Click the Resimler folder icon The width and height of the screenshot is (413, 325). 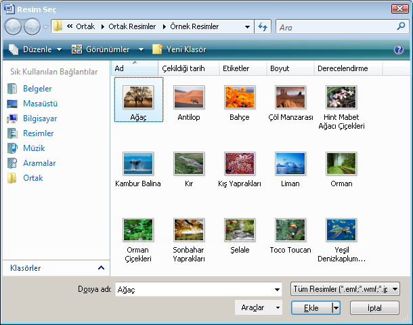tap(12, 133)
